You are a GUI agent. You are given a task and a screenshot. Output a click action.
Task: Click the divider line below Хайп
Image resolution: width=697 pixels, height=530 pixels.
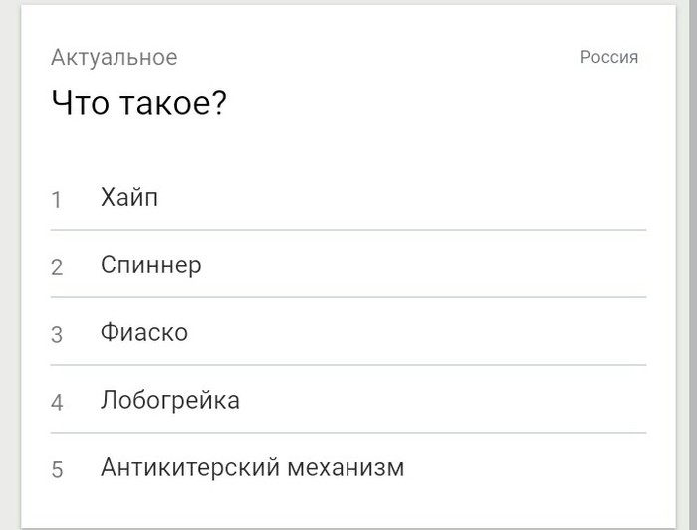[348, 230]
